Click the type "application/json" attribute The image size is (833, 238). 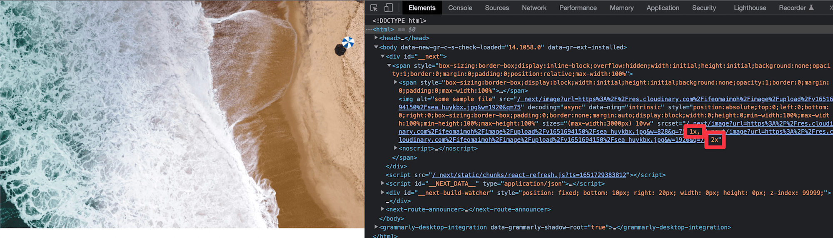pos(524,183)
